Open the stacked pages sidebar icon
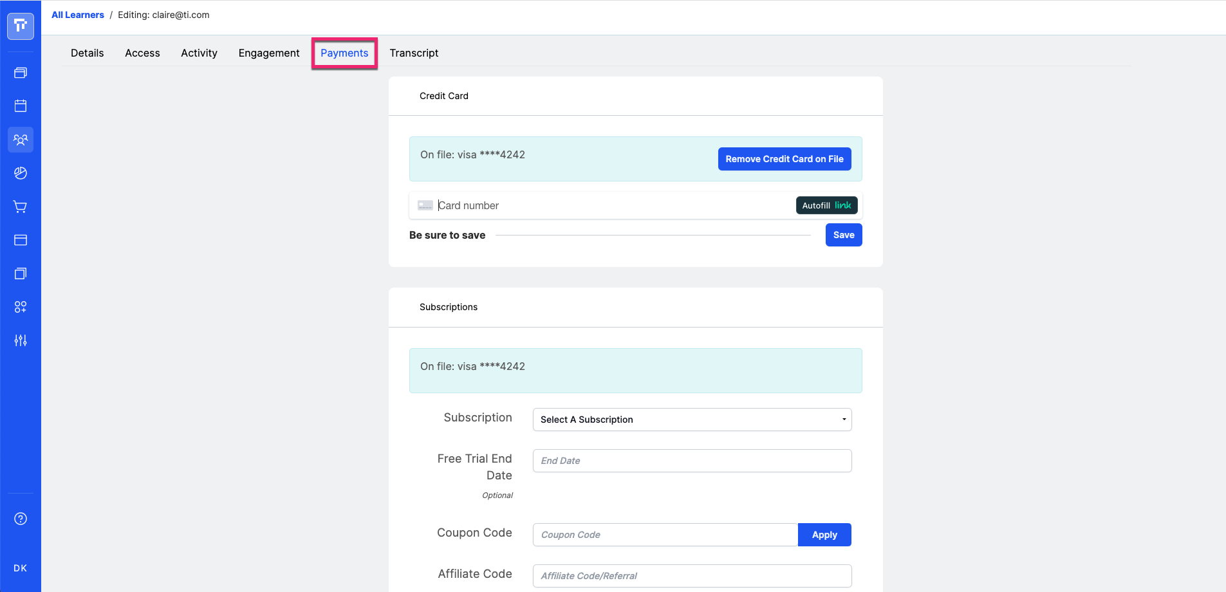The width and height of the screenshot is (1226, 592). point(21,273)
